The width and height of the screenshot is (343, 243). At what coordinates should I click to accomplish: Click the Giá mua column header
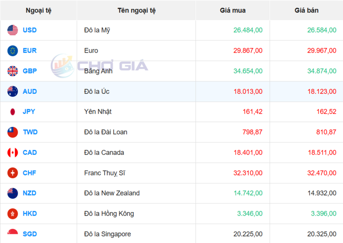point(233,10)
